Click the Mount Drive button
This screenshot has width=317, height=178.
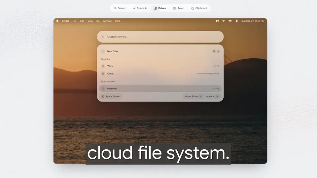tap(193, 97)
